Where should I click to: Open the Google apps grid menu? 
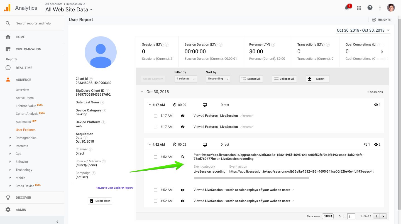359,8
